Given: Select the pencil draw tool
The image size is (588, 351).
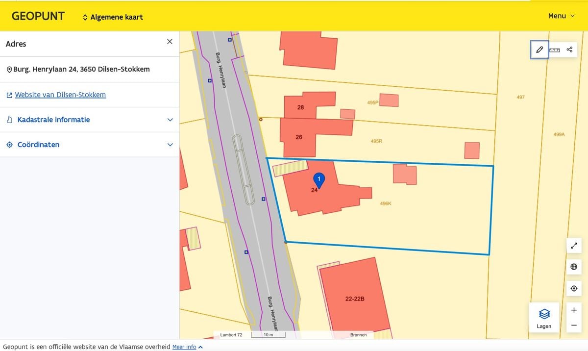Looking at the screenshot, I should (x=539, y=50).
